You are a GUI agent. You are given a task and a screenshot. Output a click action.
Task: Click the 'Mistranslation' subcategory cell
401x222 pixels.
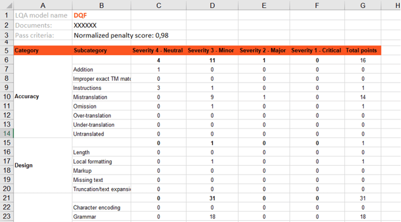click(x=101, y=97)
